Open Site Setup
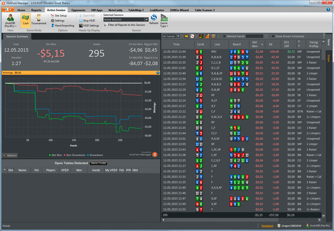The image size is (334, 231). (59, 16)
